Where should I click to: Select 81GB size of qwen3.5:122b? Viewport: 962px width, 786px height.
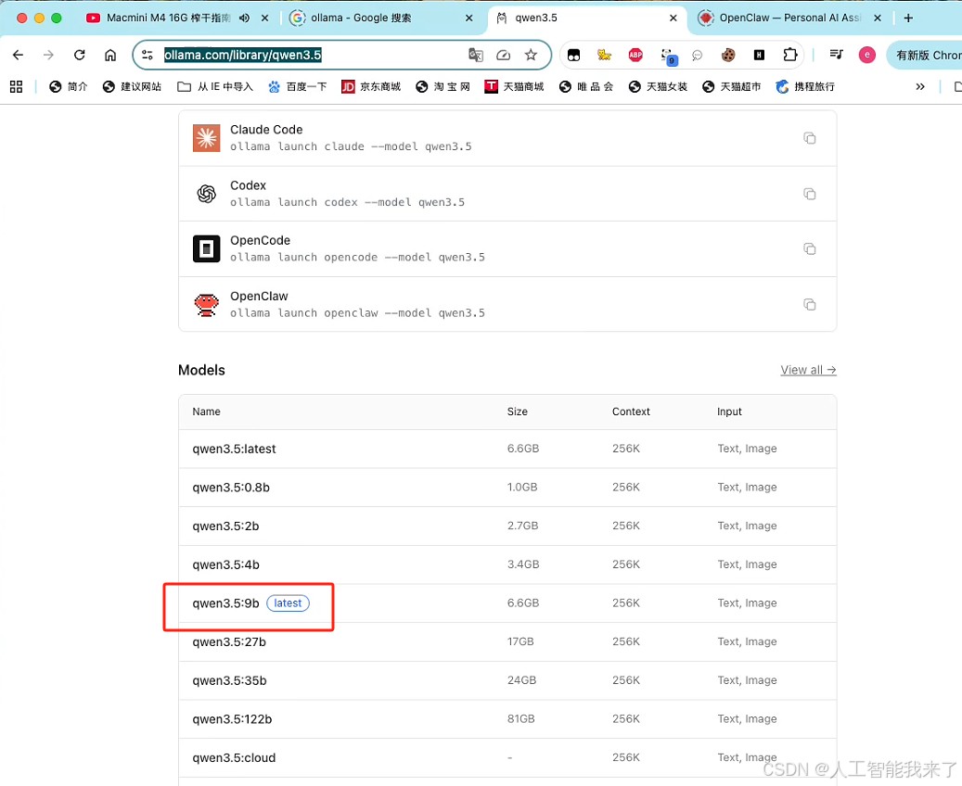[x=520, y=719]
